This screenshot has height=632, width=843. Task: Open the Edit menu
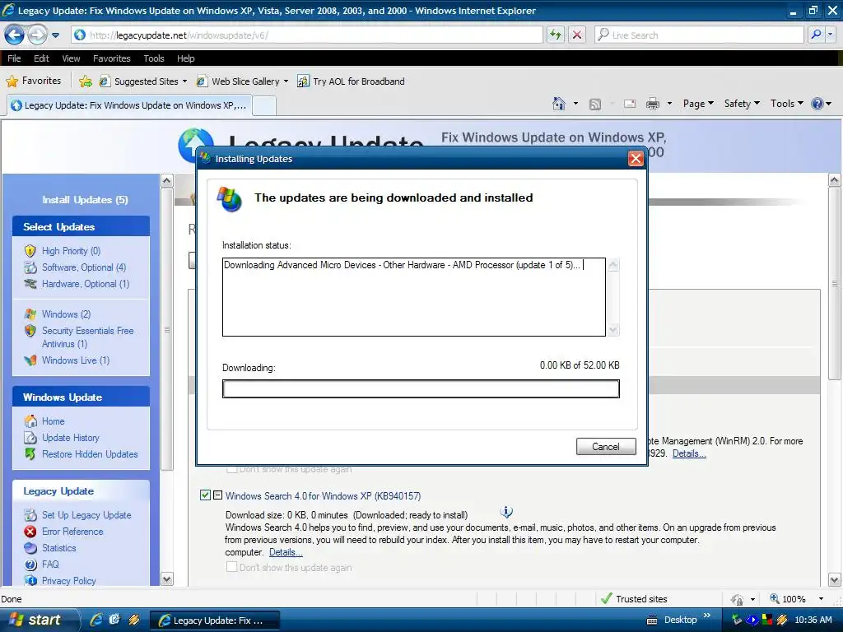(41, 58)
